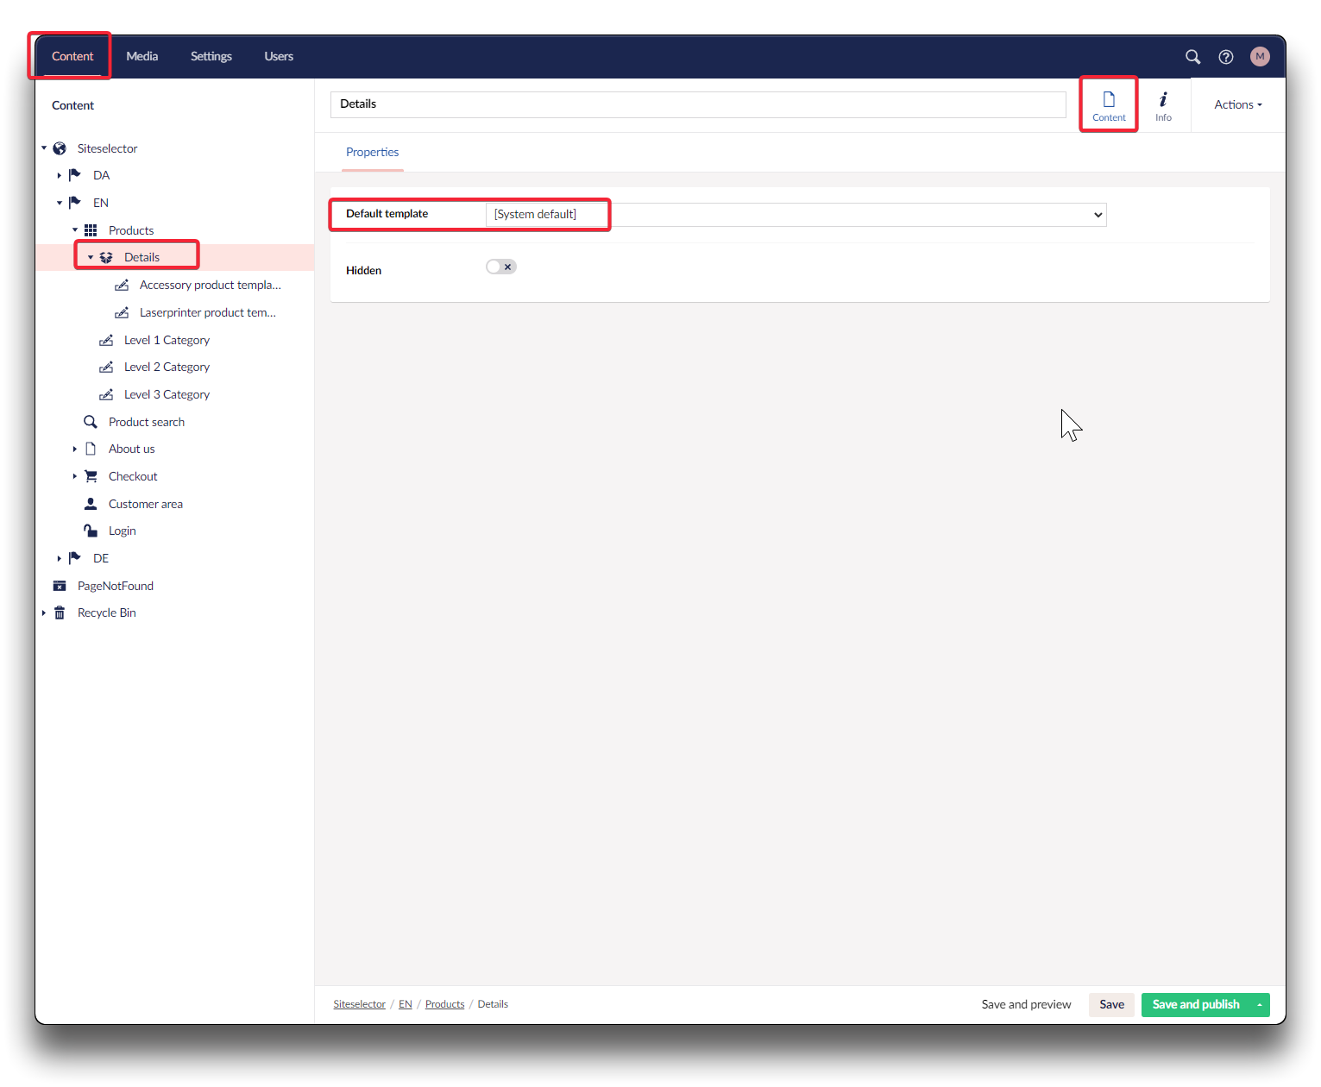This screenshot has height=1087, width=1321.
Task: Collapse the EN tree node
Action: (60, 203)
